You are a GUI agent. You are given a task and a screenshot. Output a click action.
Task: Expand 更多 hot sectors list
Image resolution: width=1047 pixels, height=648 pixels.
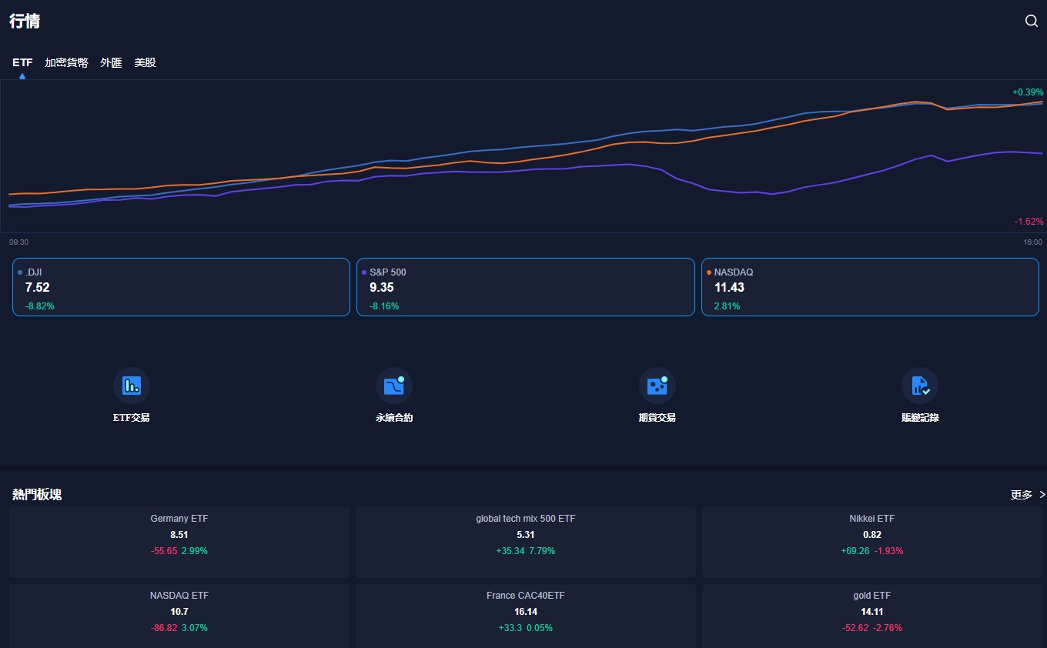(x=1027, y=495)
